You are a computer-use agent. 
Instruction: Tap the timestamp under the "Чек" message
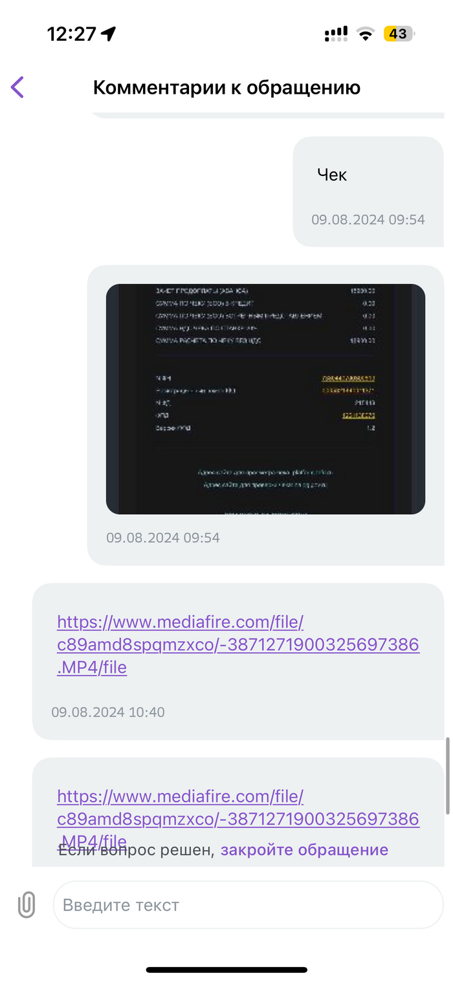pyautogui.click(x=368, y=219)
